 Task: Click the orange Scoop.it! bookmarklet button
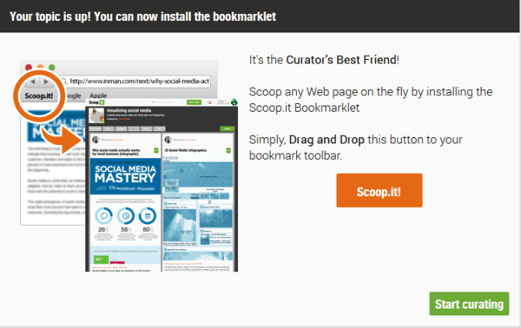[379, 191]
